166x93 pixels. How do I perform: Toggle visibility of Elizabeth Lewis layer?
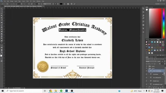click(147, 81)
